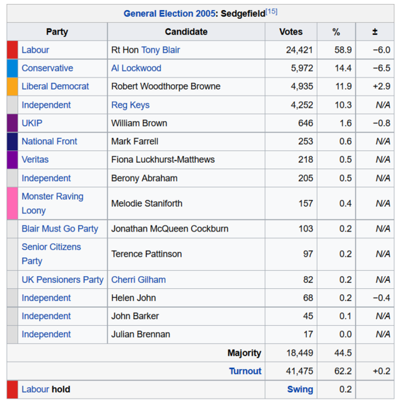The width and height of the screenshot is (401, 404).
Task: Open the Blair Must Go Party link
Action: [x=60, y=229]
